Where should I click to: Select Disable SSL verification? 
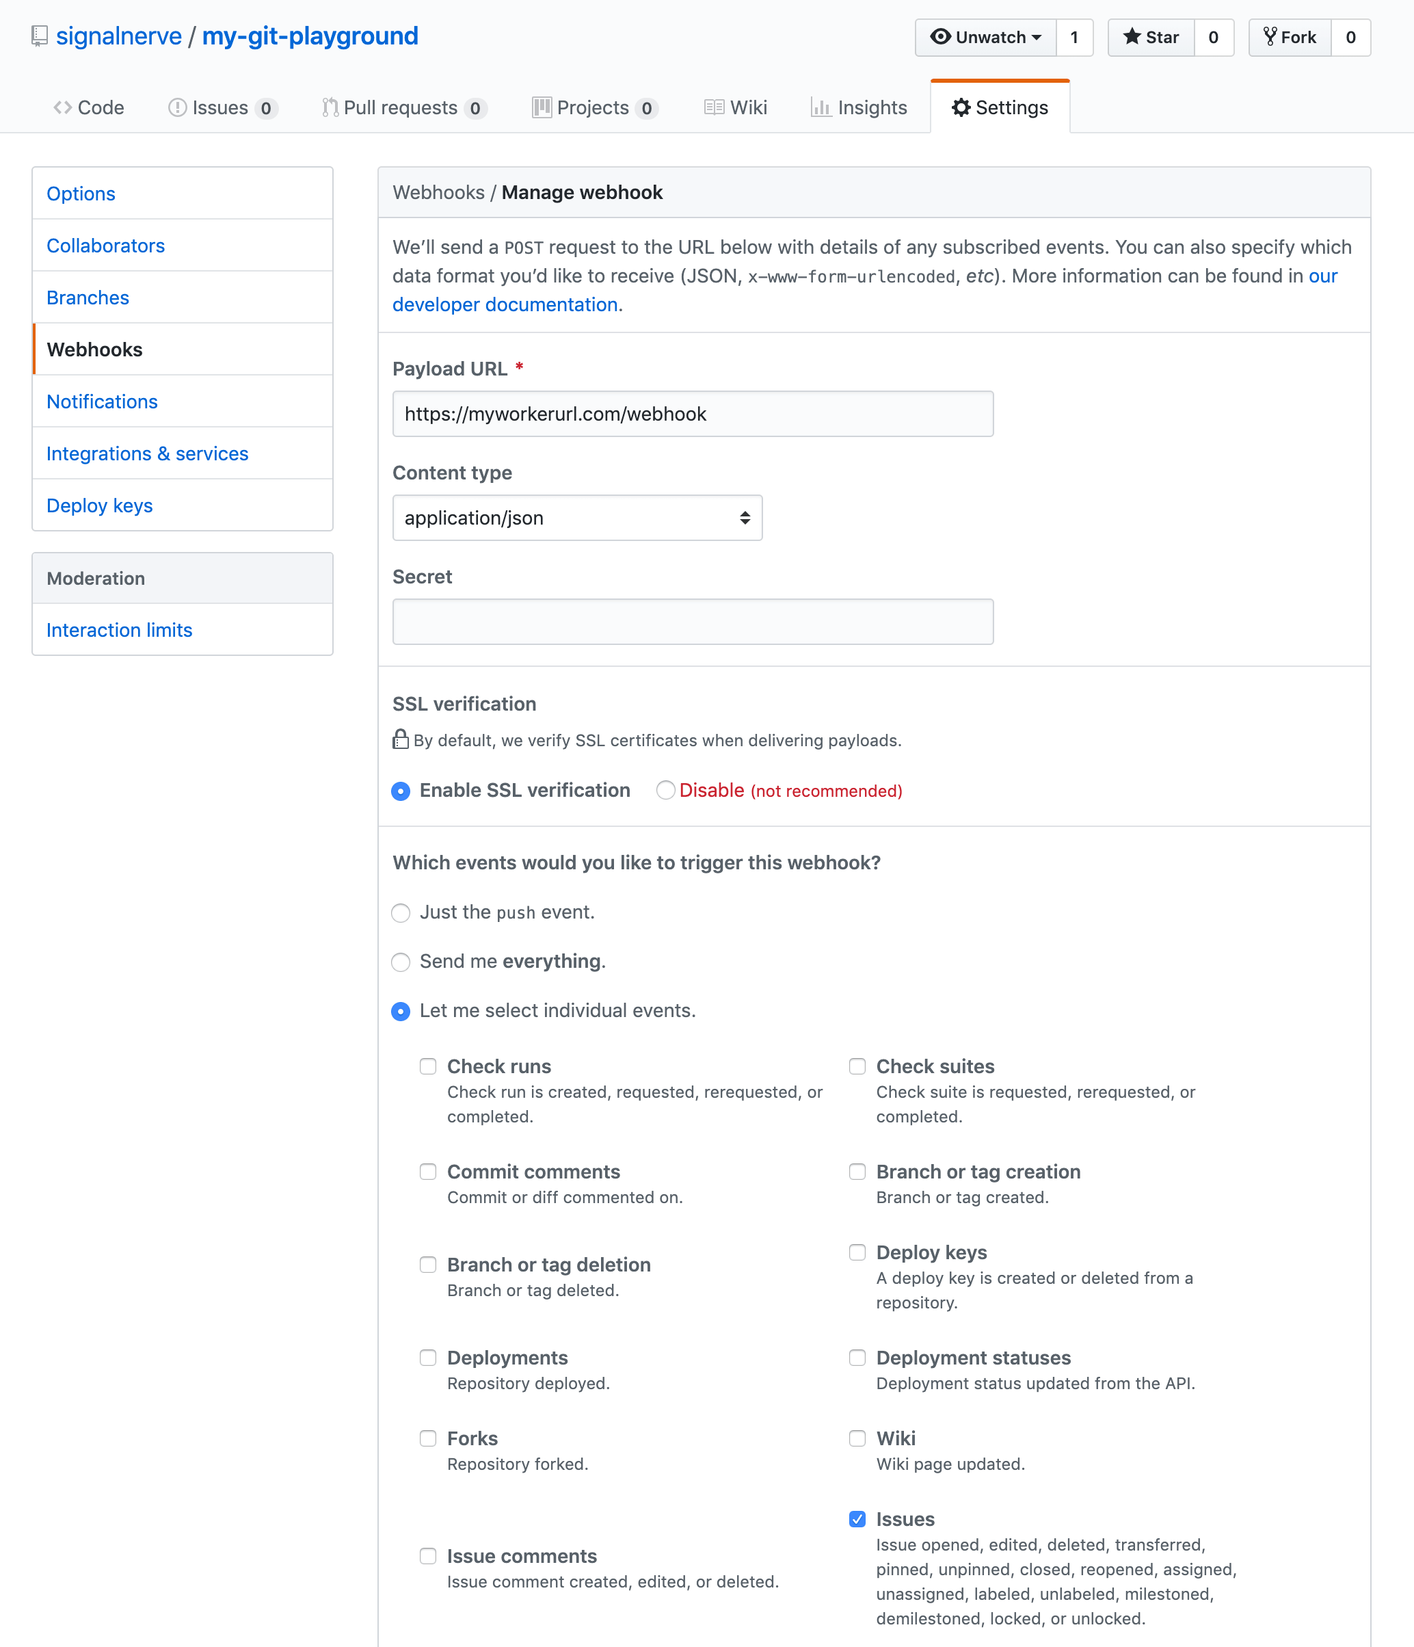(x=666, y=790)
